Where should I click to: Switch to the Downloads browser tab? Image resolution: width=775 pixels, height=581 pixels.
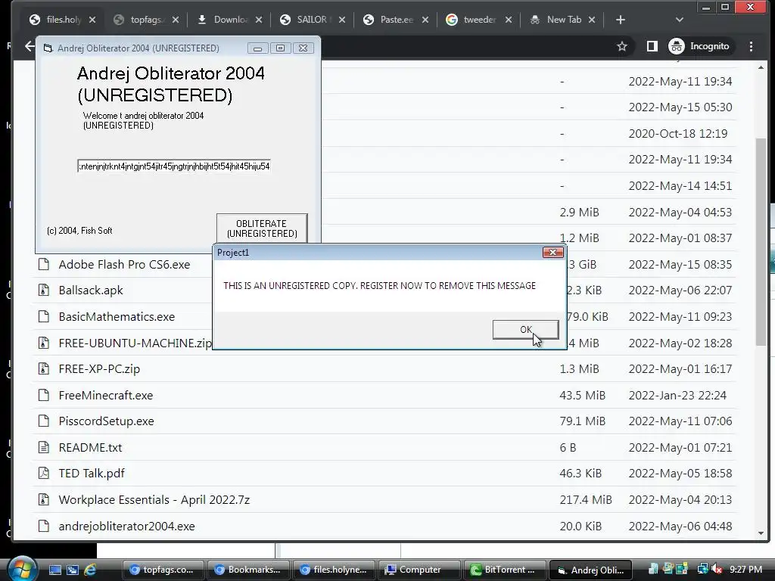[x=230, y=20]
